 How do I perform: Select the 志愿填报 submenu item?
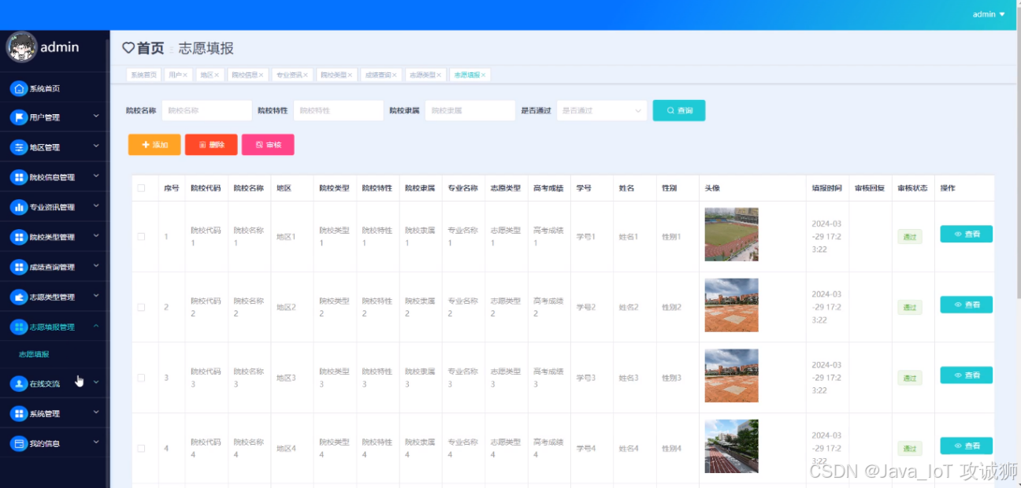pos(34,354)
